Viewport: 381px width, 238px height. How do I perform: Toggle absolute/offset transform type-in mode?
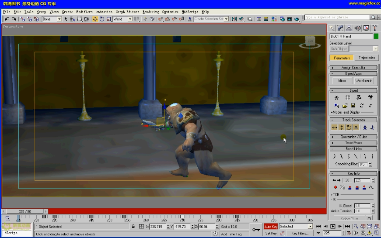click(x=141, y=227)
